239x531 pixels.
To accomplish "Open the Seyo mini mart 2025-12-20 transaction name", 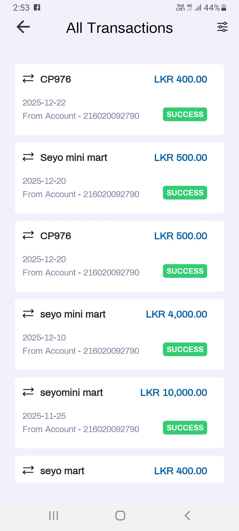I will click(x=74, y=158).
